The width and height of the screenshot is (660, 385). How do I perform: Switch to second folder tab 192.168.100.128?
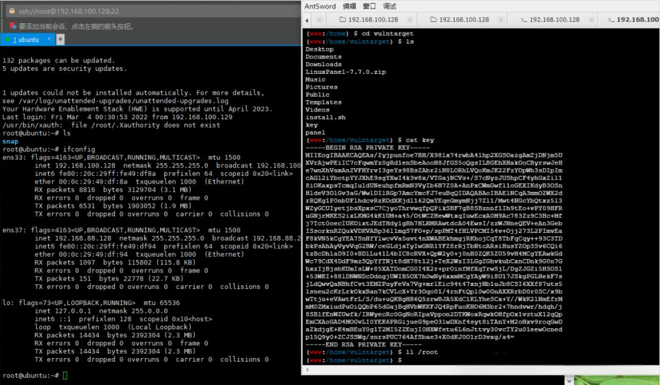464,20
